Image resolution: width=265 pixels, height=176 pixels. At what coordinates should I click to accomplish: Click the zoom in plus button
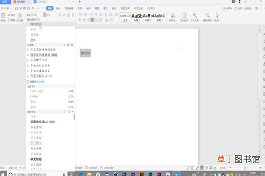pos(260,168)
